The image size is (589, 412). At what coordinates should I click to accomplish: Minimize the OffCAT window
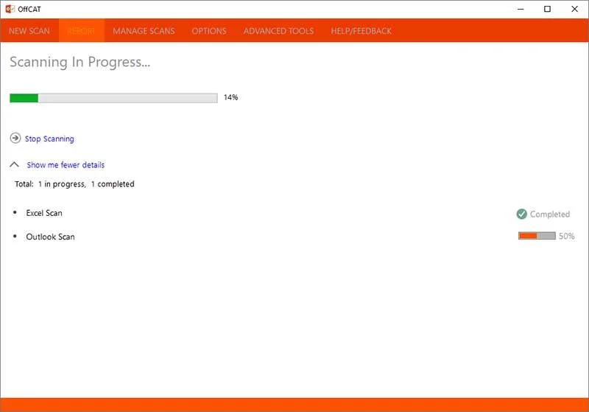tap(521, 9)
